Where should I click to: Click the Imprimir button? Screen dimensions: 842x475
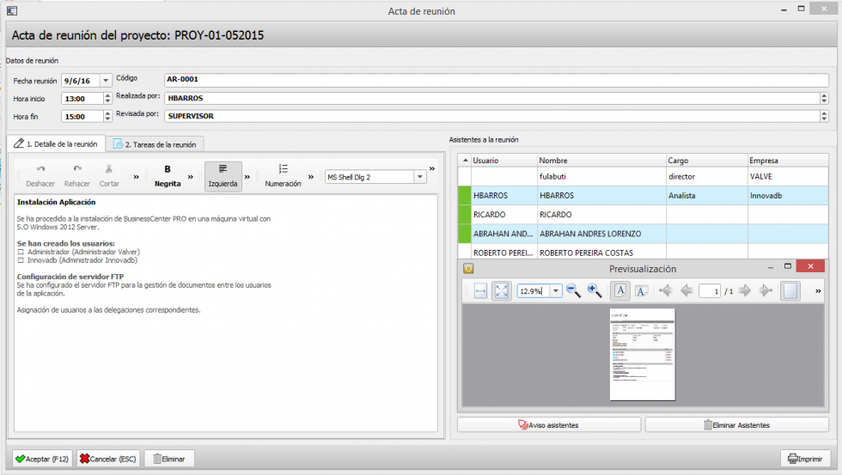coord(806,459)
